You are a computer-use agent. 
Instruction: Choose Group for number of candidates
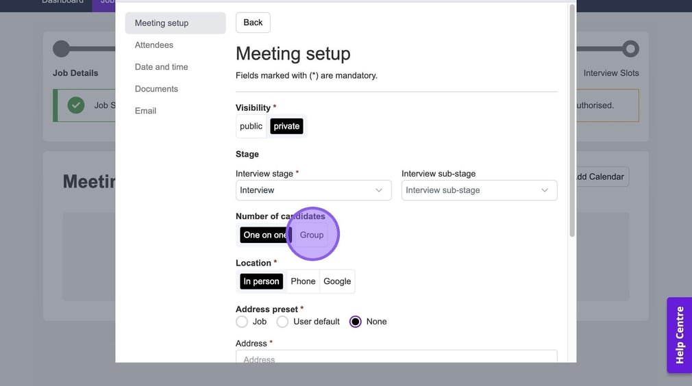click(x=312, y=235)
